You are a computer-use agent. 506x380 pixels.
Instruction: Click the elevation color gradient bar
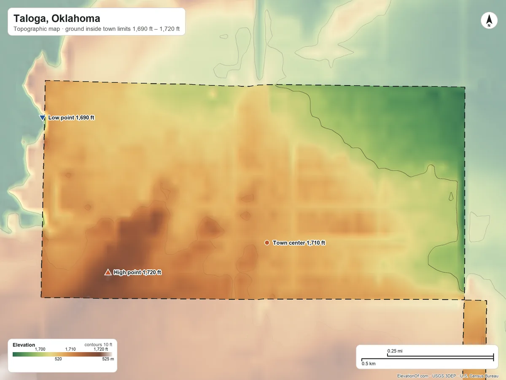pos(62,354)
